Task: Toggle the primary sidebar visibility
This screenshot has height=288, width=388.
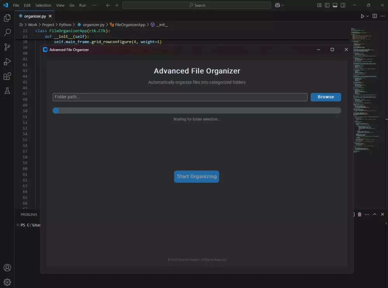Action: coord(326,5)
